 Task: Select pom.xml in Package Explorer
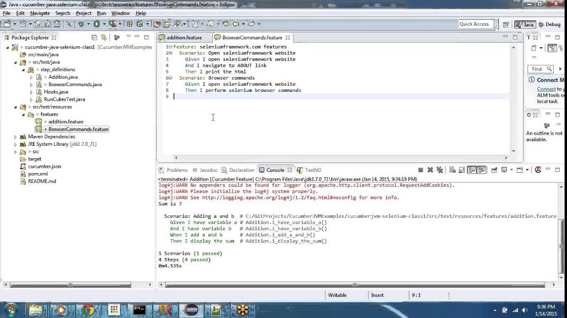pos(38,174)
